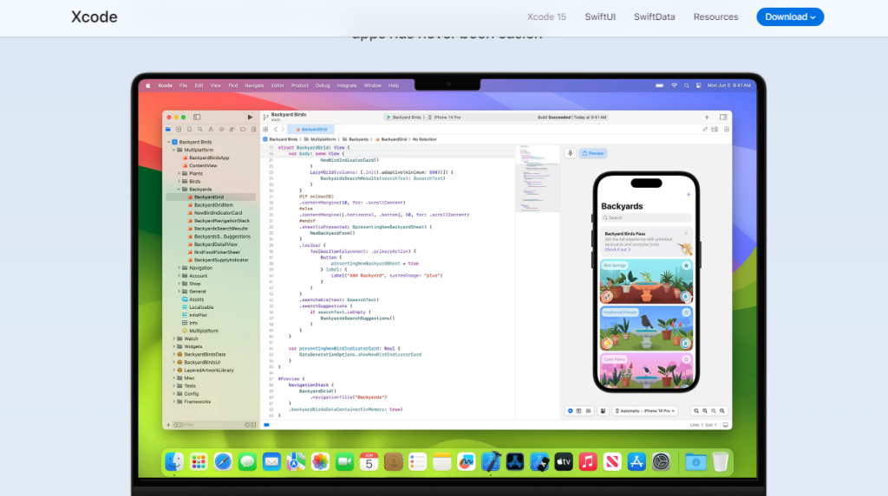Image resolution: width=888 pixels, height=496 pixels.
Task: Open Safari in the Dock
Action: coord(223,462)
